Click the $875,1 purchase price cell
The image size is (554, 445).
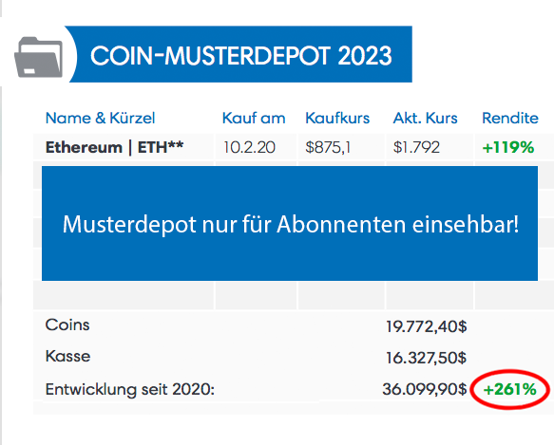coord(328,147)
